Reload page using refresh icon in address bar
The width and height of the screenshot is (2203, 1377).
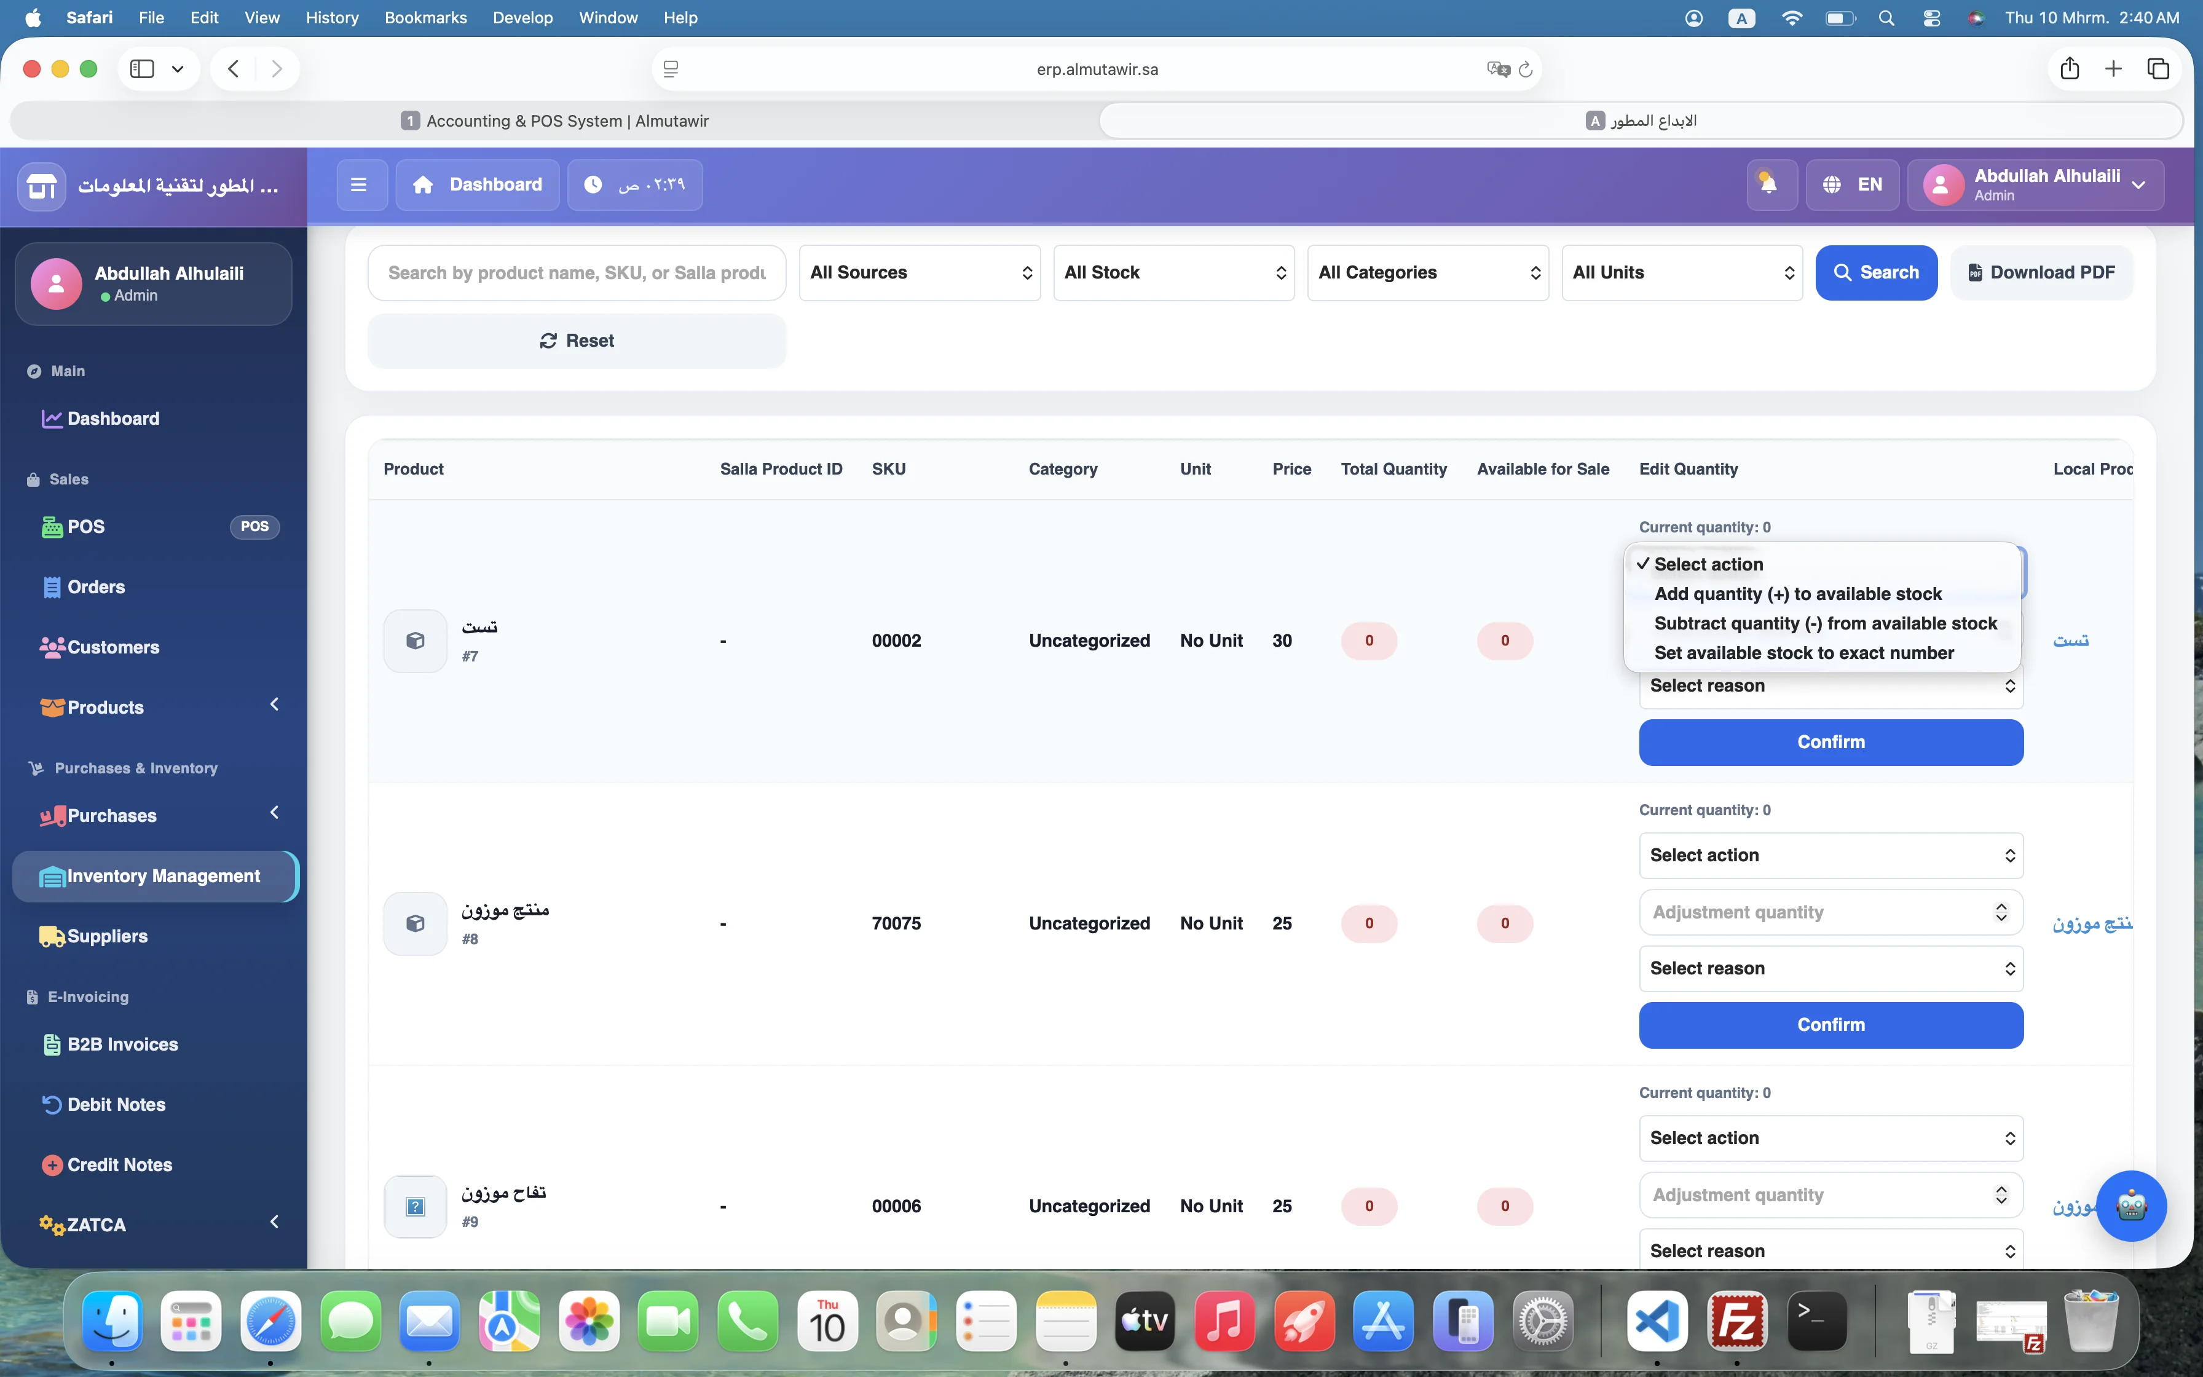(1526, 69)
